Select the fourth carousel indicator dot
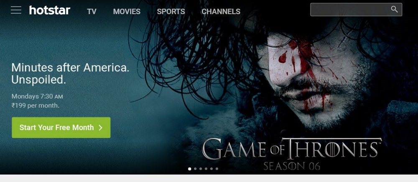Image resolution: width=418 pixels, height=182 pixels. pos(206,169)
